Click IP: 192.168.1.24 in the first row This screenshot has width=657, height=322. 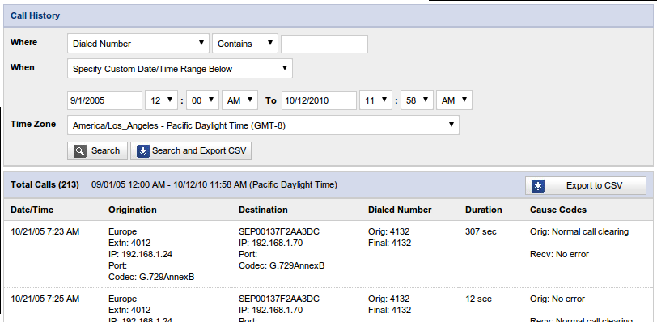[x=140, y=254]
